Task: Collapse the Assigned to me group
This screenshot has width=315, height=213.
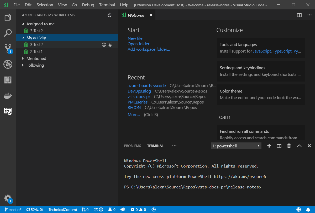Action: click(23, 24)
